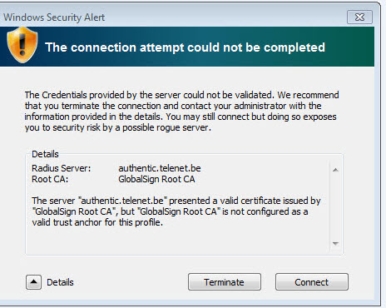
Task: Click the scrollbar down arrow in Details box
Action: tap(335, 244)
